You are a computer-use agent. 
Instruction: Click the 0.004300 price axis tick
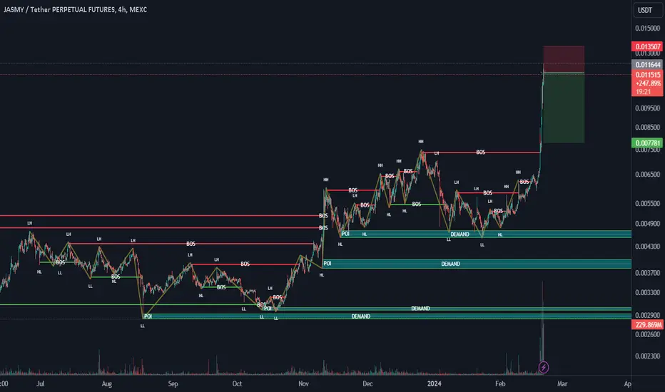pyautogui.click(x=647, y=246)
